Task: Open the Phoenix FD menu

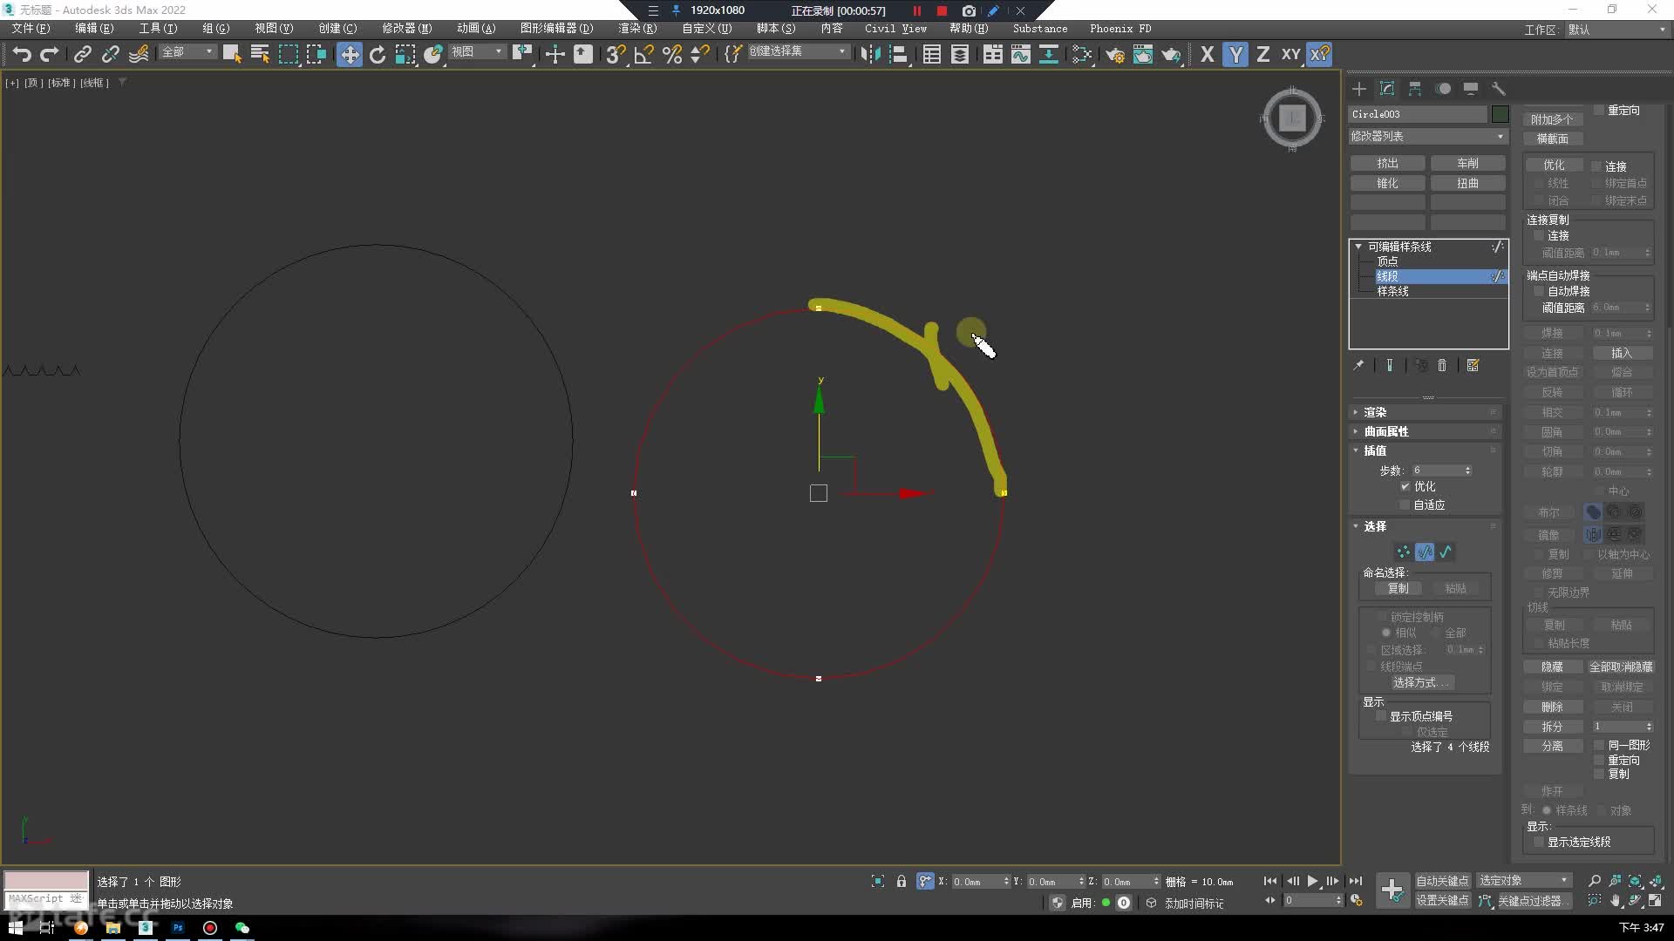Action: coord(1120,29)
